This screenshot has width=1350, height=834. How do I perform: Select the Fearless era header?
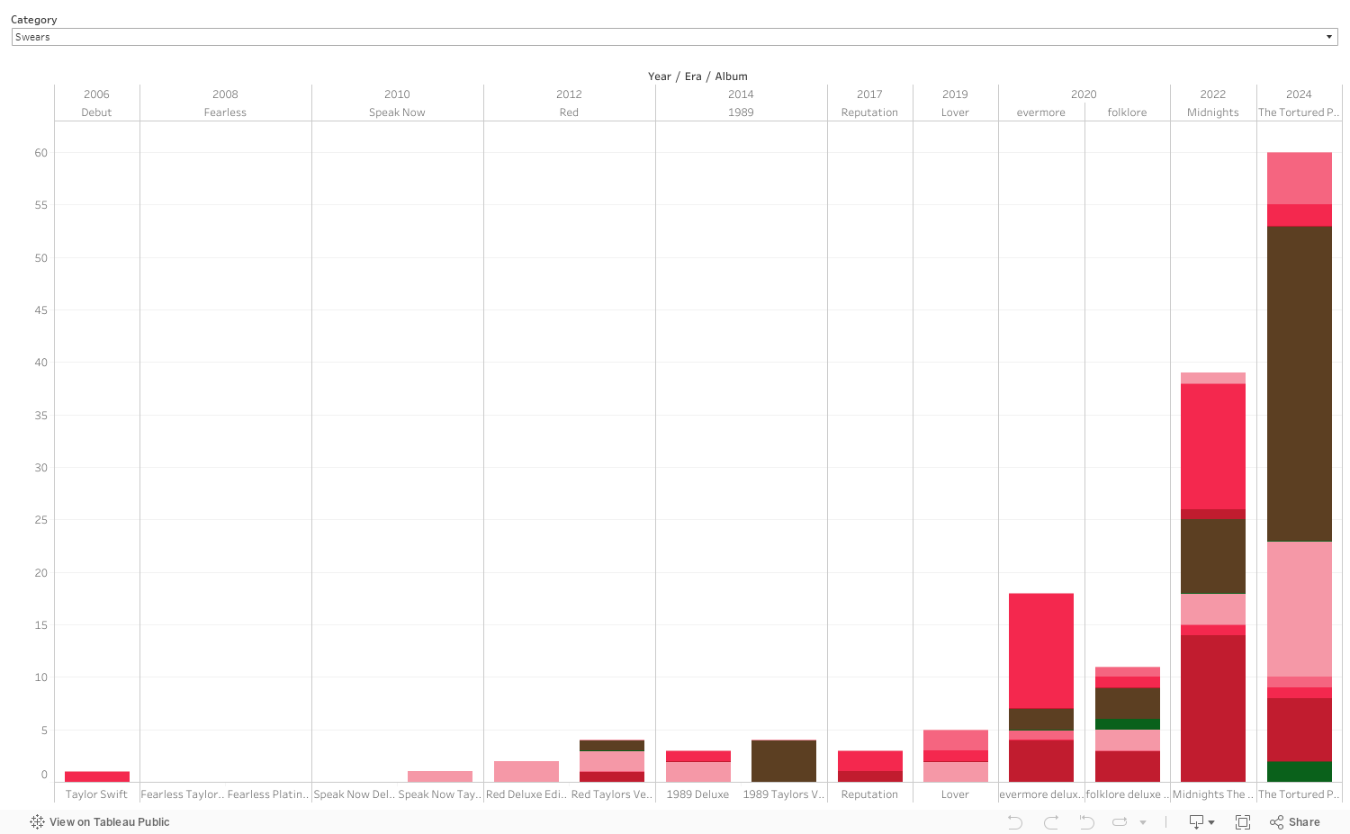(225, 112)
